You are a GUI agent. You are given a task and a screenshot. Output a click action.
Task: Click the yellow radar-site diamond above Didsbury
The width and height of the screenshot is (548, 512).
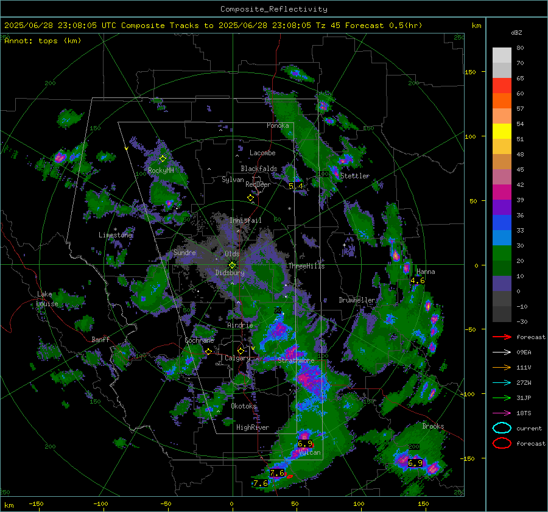232,265
